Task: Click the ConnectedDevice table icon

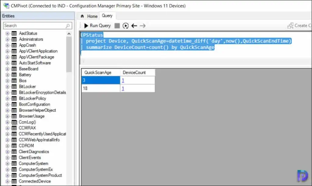Action: [14, 181]
